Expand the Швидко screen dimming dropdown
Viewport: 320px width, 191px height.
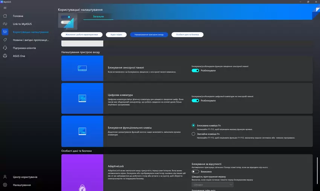(x=212, y=185)
